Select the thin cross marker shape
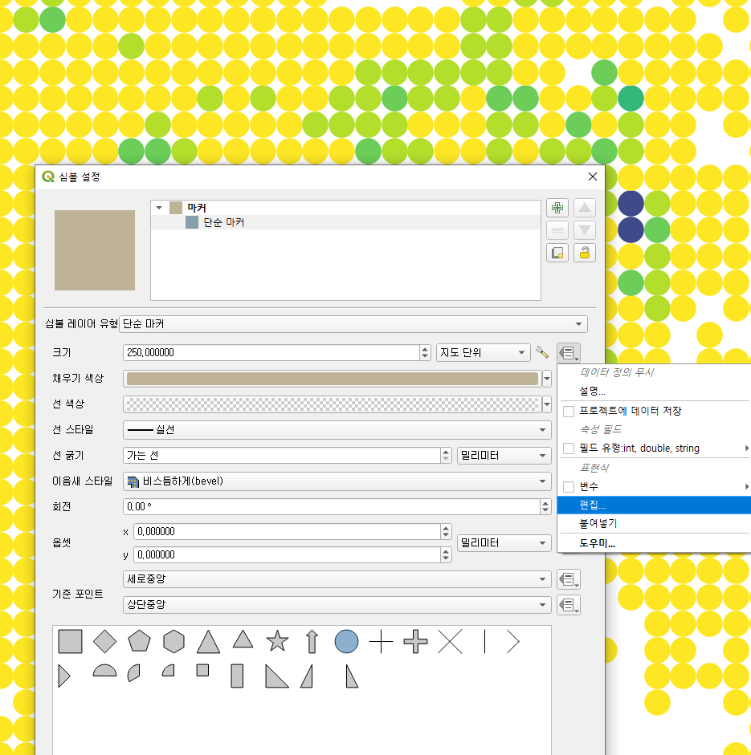The width and height of the screenshot is (751, 755). tap(381, 641)
